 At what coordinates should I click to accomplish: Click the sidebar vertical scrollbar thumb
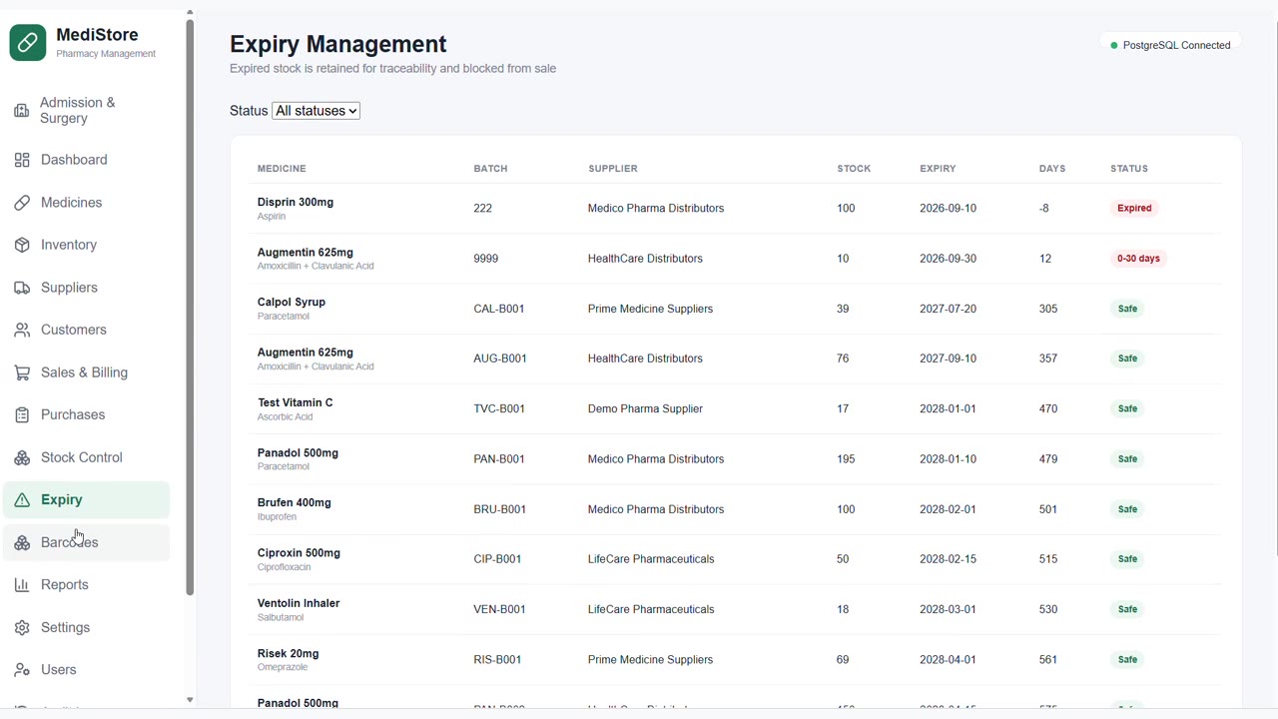click(190, 308)
